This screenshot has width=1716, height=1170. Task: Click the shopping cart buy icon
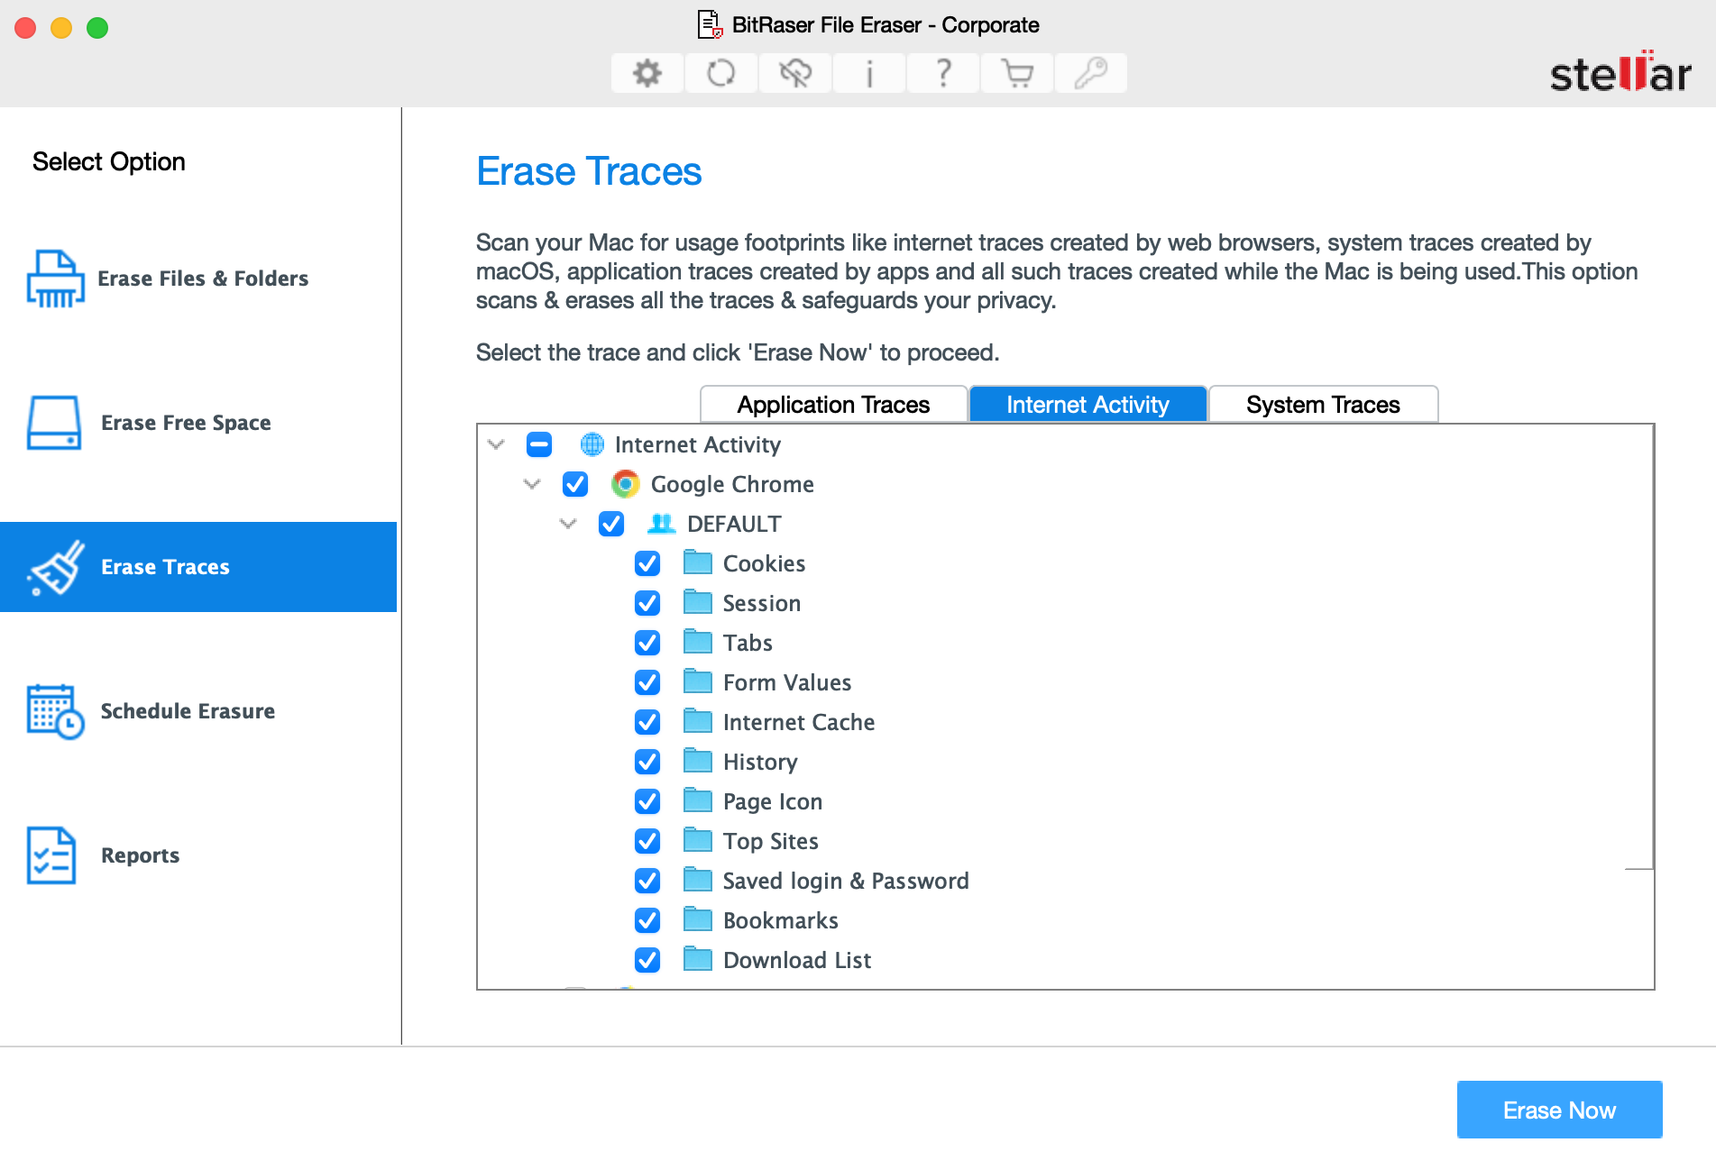point(1017,73)
